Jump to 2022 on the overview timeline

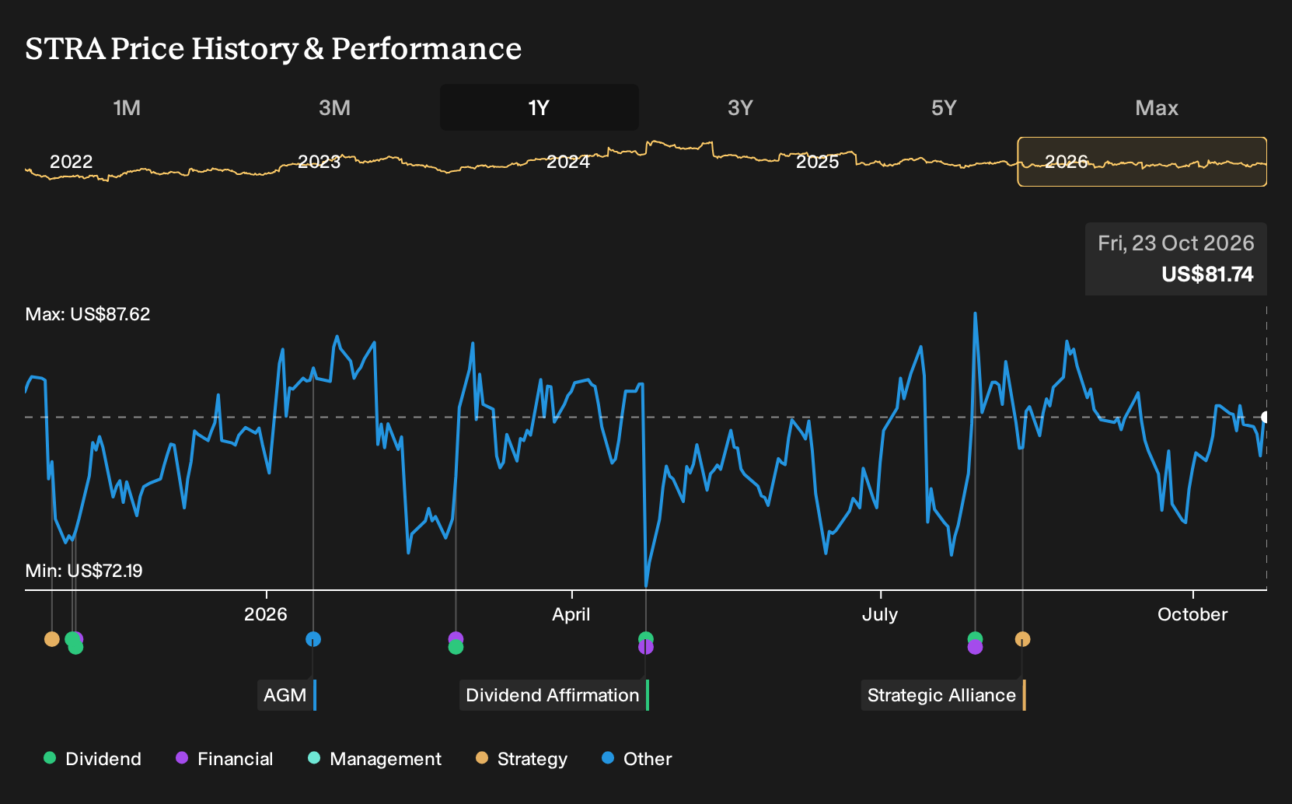(x=71, y=162)
